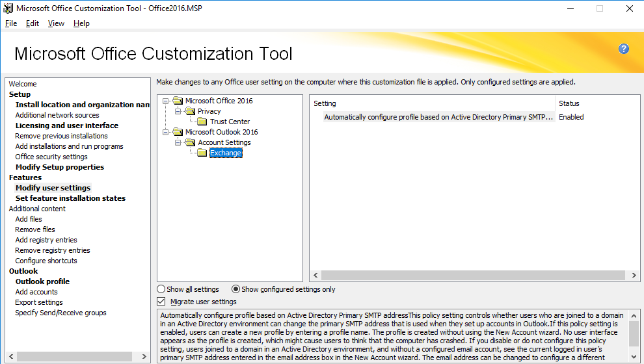This screenshot has width=644, height=364.
Task: Select Show configured settings only option
Action: click(235, 289)
